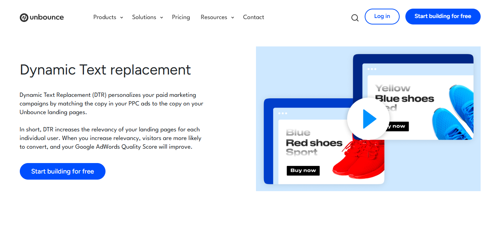
Task: Expand the chevron next to Solutions
Action: coord(162,18)
